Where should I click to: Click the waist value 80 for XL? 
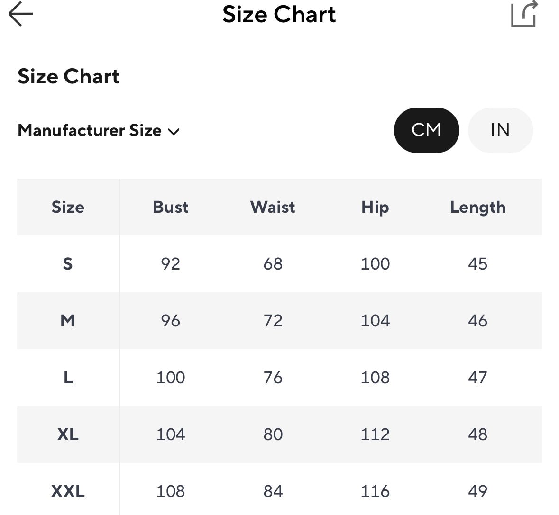click(x=273, y=434)
